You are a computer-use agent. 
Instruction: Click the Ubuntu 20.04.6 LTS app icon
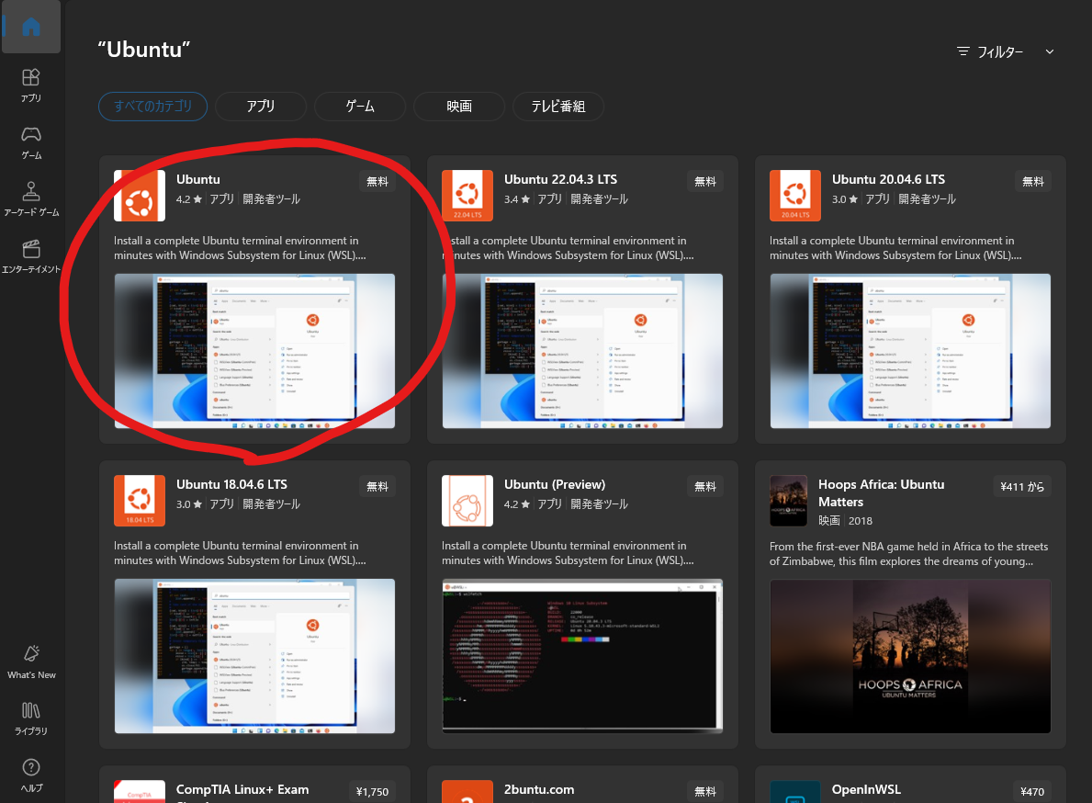(x=795, y=196)
